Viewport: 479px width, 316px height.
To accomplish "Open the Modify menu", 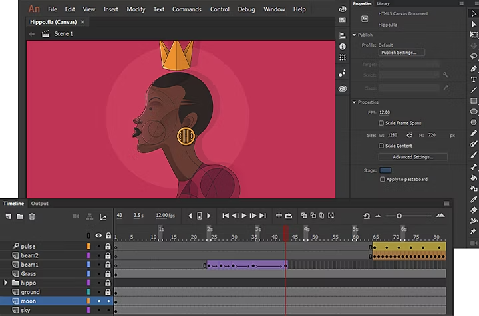I will pos(136,9).
